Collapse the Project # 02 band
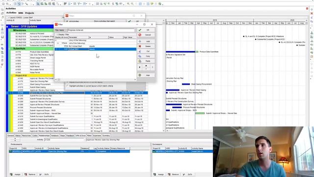Image resolution: width=314 pixels, height=177 pixels. (12, 75)
